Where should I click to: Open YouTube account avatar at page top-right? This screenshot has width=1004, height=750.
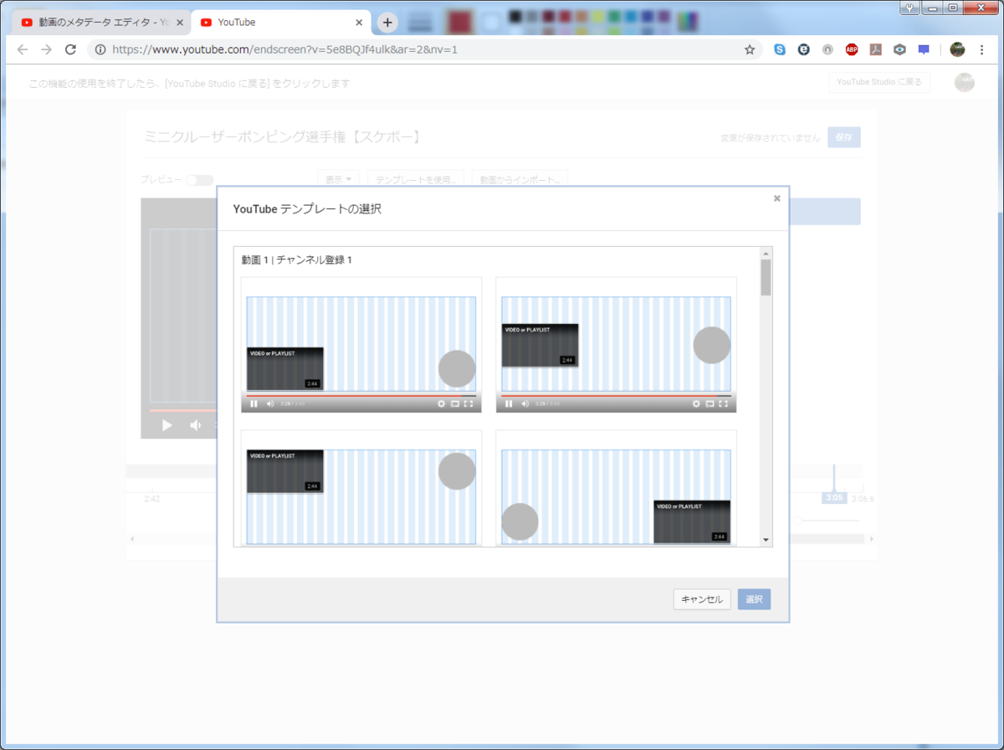click(965, 82)
